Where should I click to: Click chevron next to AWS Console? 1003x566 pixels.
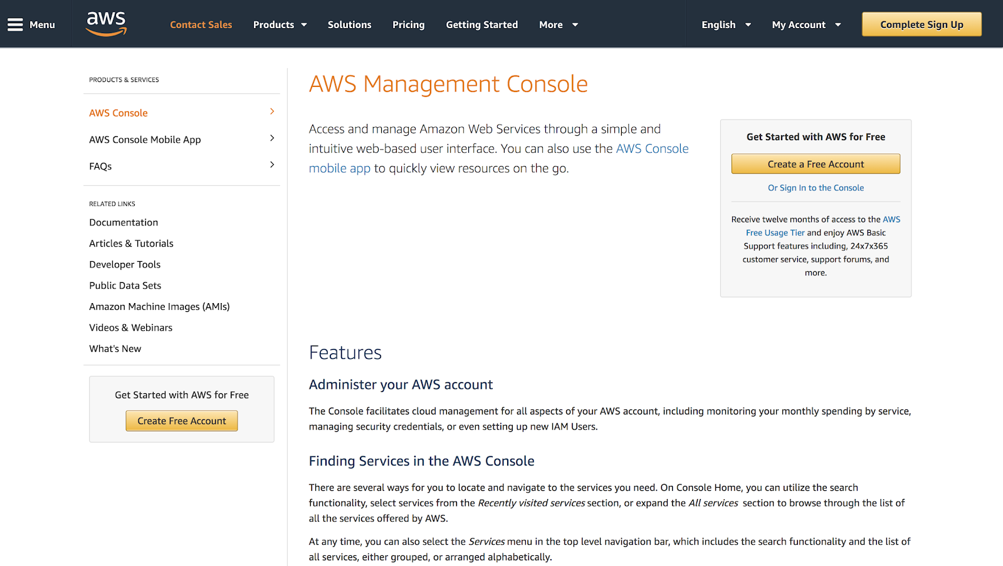(x=272, y=111)
